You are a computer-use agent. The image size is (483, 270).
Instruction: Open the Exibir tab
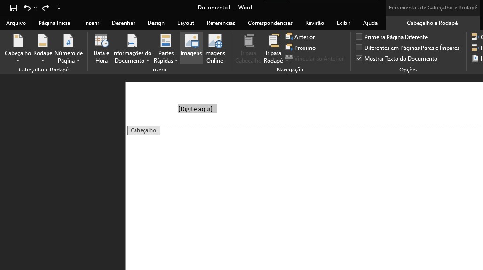[x=343, y=23]
